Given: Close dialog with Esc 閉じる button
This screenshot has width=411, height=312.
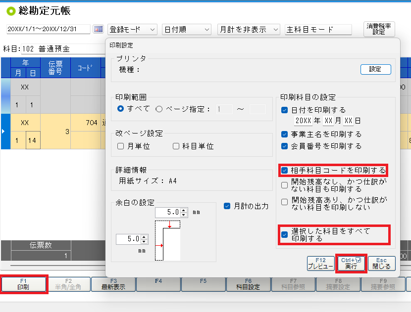Looking at the screenshot, I should (x=381, y=264).
